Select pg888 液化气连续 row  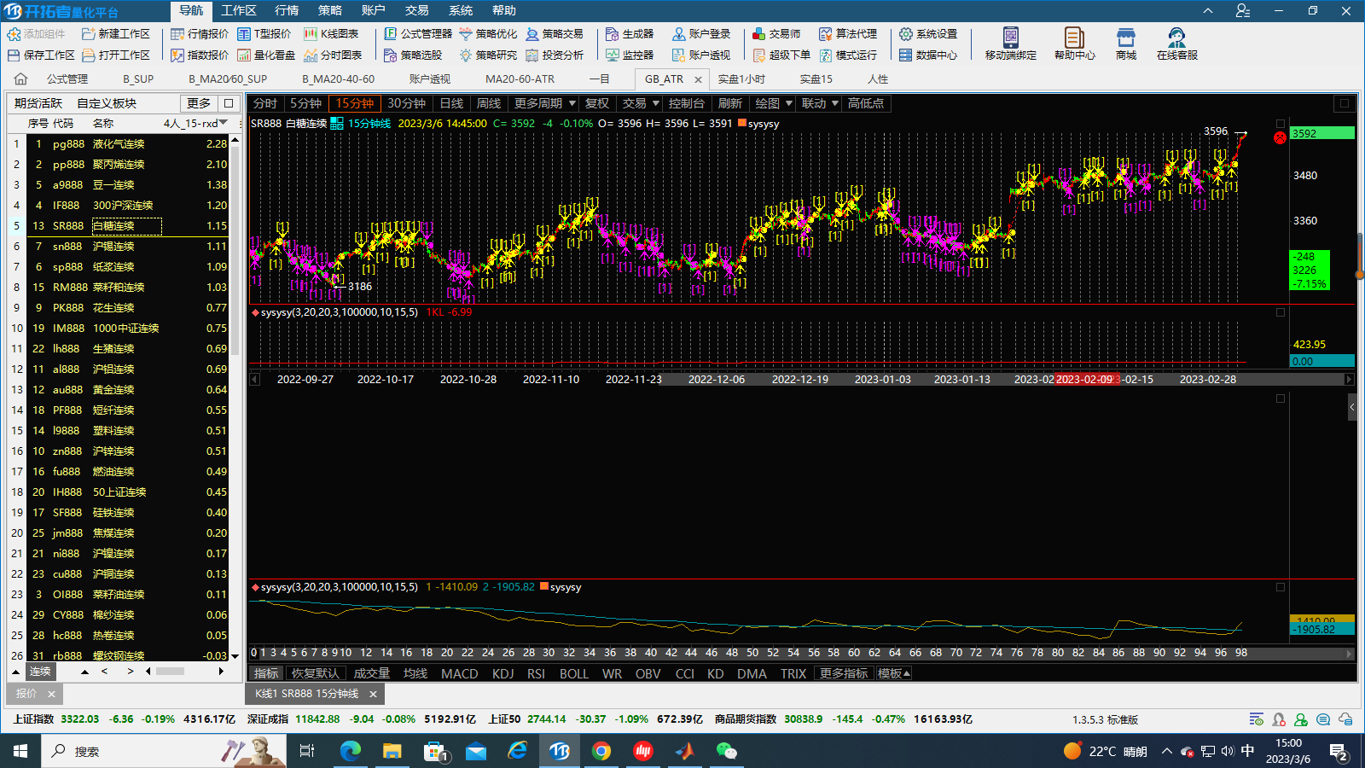pos(119,143)
